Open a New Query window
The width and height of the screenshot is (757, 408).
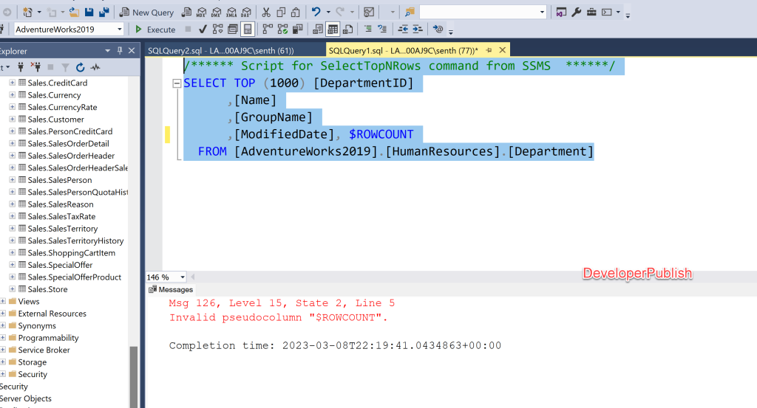[146, 12]
